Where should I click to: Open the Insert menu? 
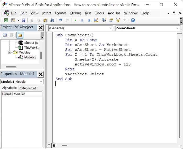(x=47, y=13)
